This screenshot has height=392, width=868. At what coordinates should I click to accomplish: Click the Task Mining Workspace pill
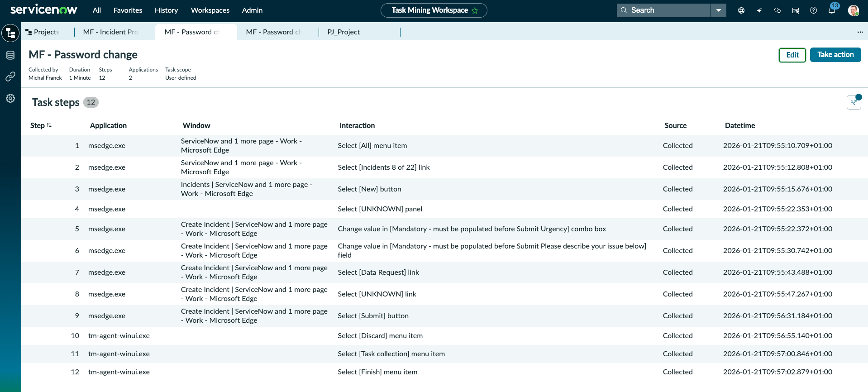click(x=434, y=10)
